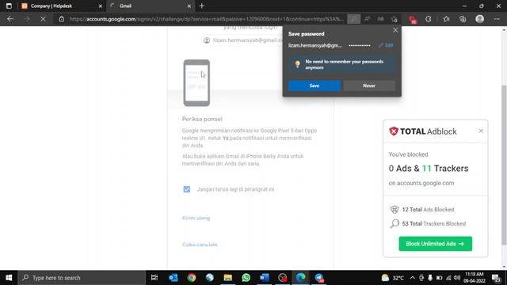Click 'No need to remember your passwords' tip

(x=341, y=64)
